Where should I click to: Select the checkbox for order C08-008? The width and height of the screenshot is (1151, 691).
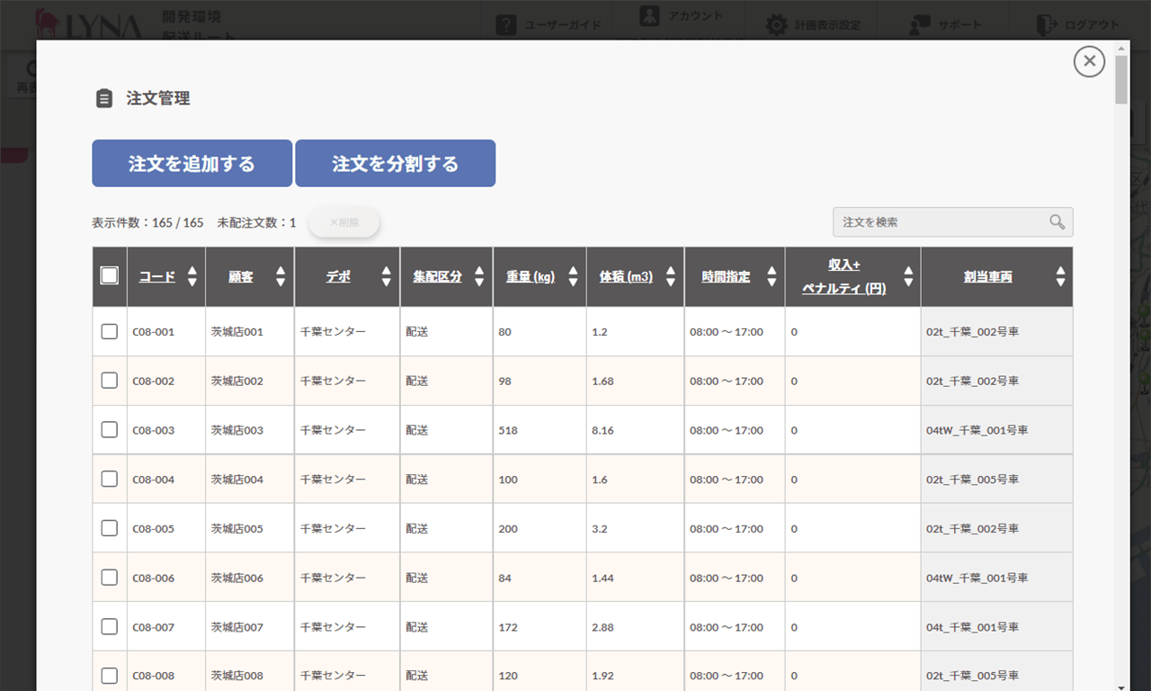tap(110, 676)
